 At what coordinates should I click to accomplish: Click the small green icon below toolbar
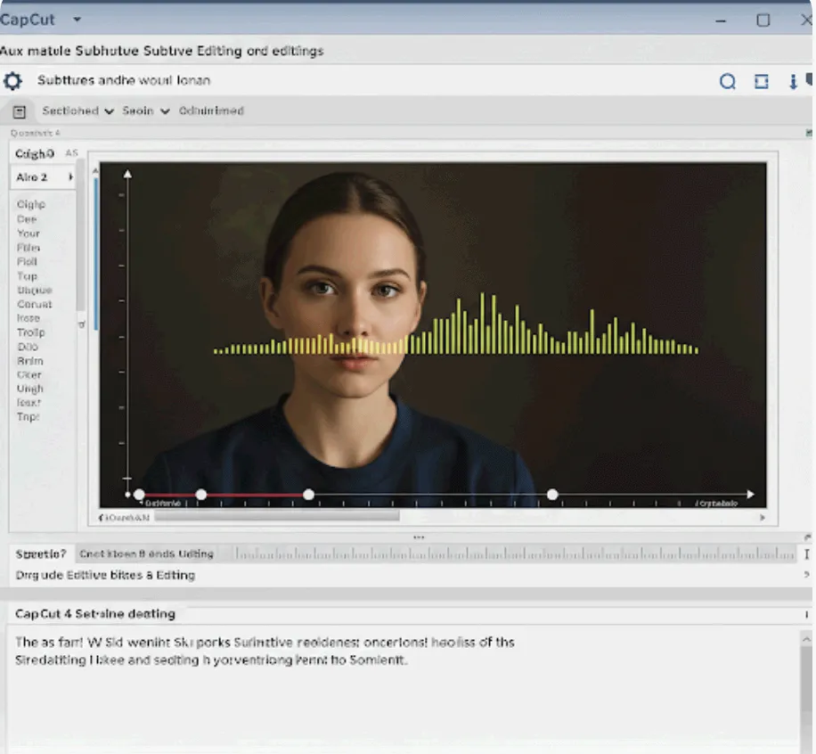809,134
